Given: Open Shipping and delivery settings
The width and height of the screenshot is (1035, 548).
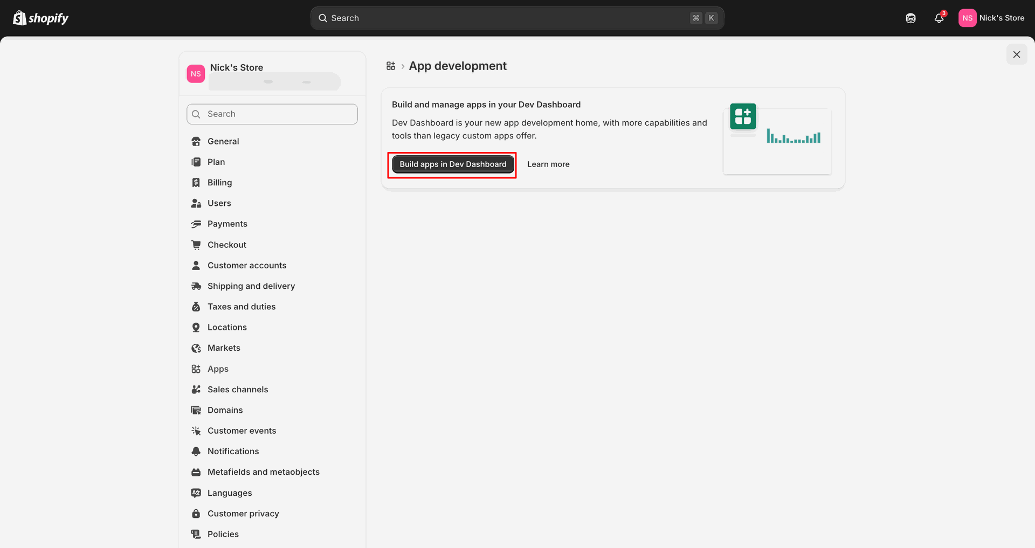Looking at the screenshot, I should click(x=251, y=286).
